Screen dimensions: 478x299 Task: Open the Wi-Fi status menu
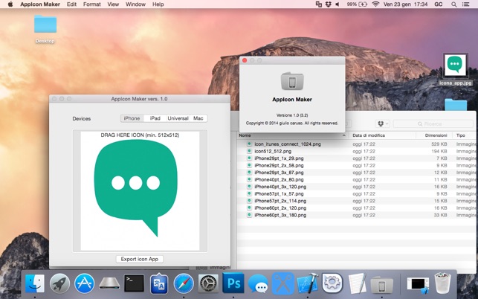pos(375,4)
